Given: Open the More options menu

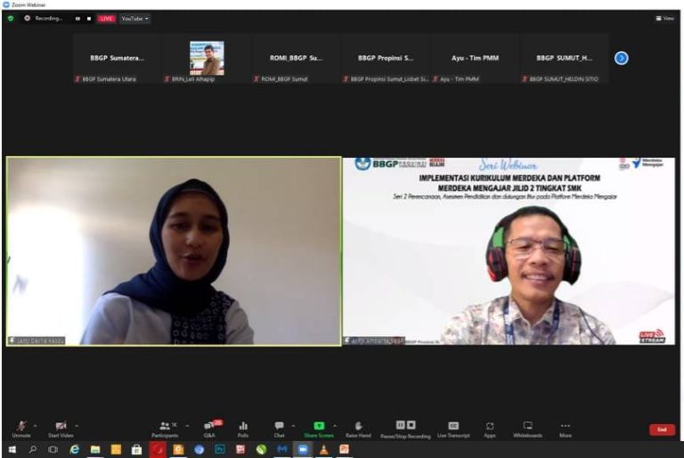Looking at the screenshot, I should pyautogui.click(x=566, y=429).
